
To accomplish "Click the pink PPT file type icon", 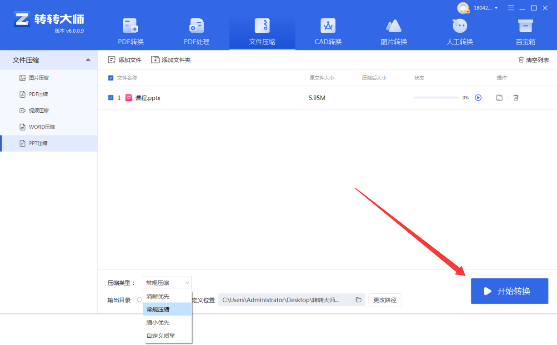I will pos(129,97).
